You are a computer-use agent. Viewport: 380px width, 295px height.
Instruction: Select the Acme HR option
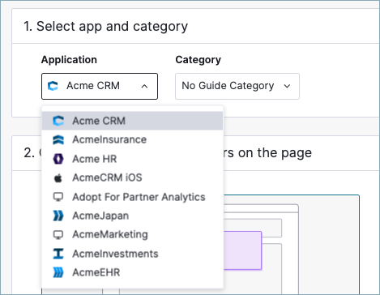pos(132,159)
